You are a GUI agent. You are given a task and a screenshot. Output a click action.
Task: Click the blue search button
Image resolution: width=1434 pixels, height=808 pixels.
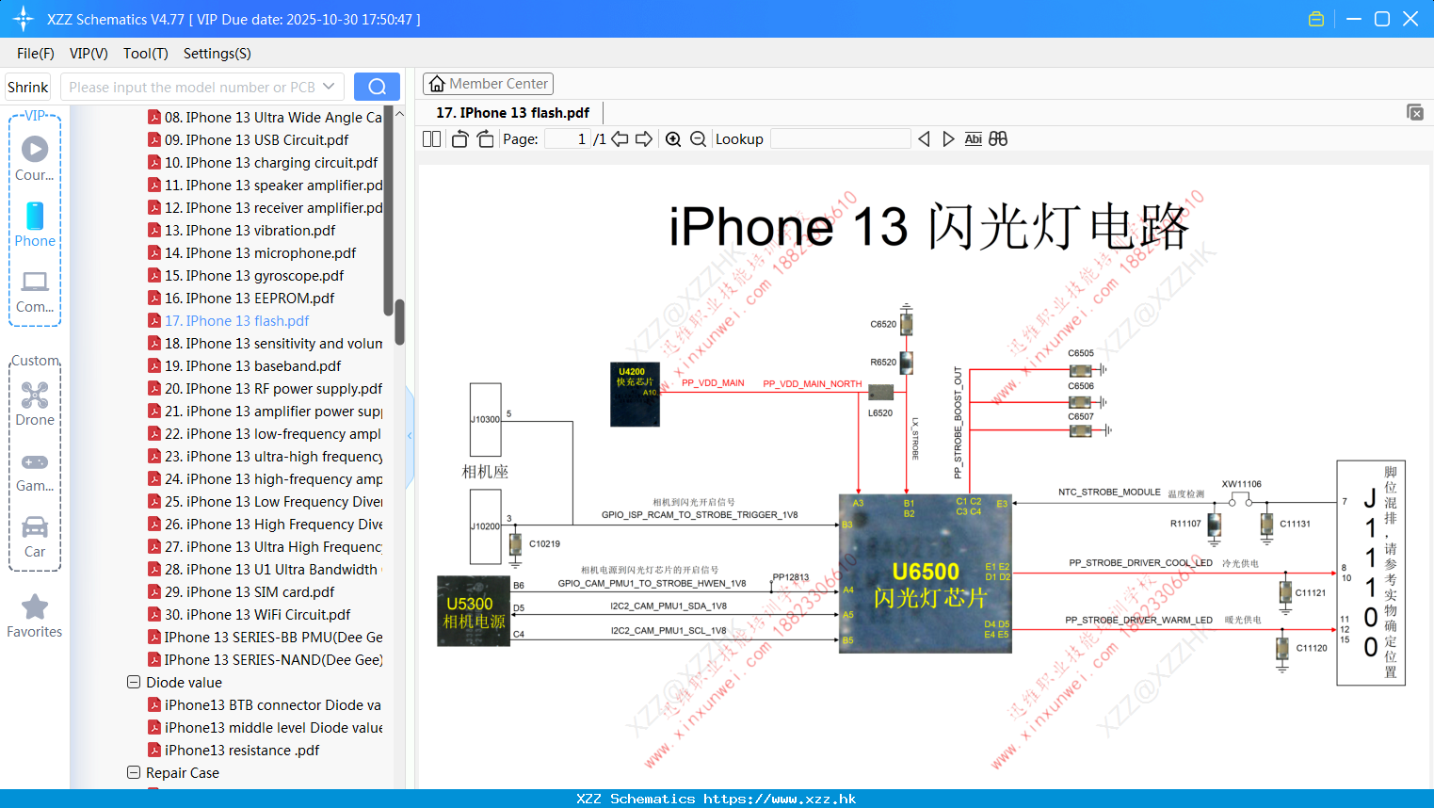click(377, 87)
